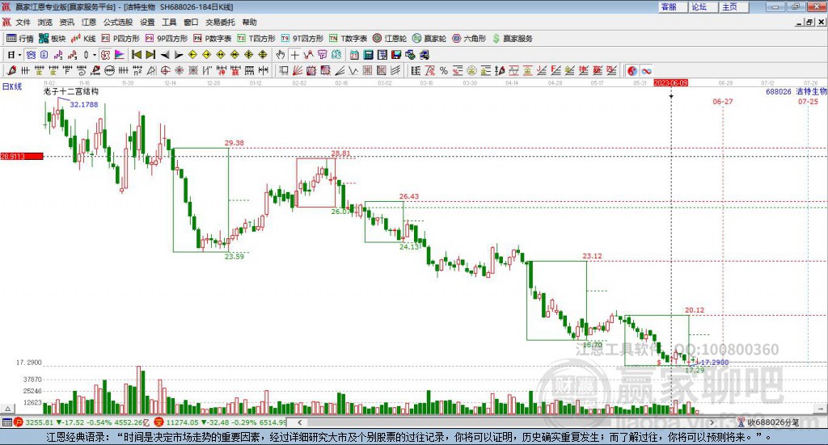Click the 老子十二宫结构 indicator title
This screenshot has height=445, width=828.
click(71, 91)
